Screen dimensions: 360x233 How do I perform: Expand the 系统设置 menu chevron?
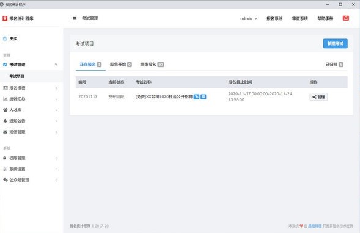pos(56,169)
